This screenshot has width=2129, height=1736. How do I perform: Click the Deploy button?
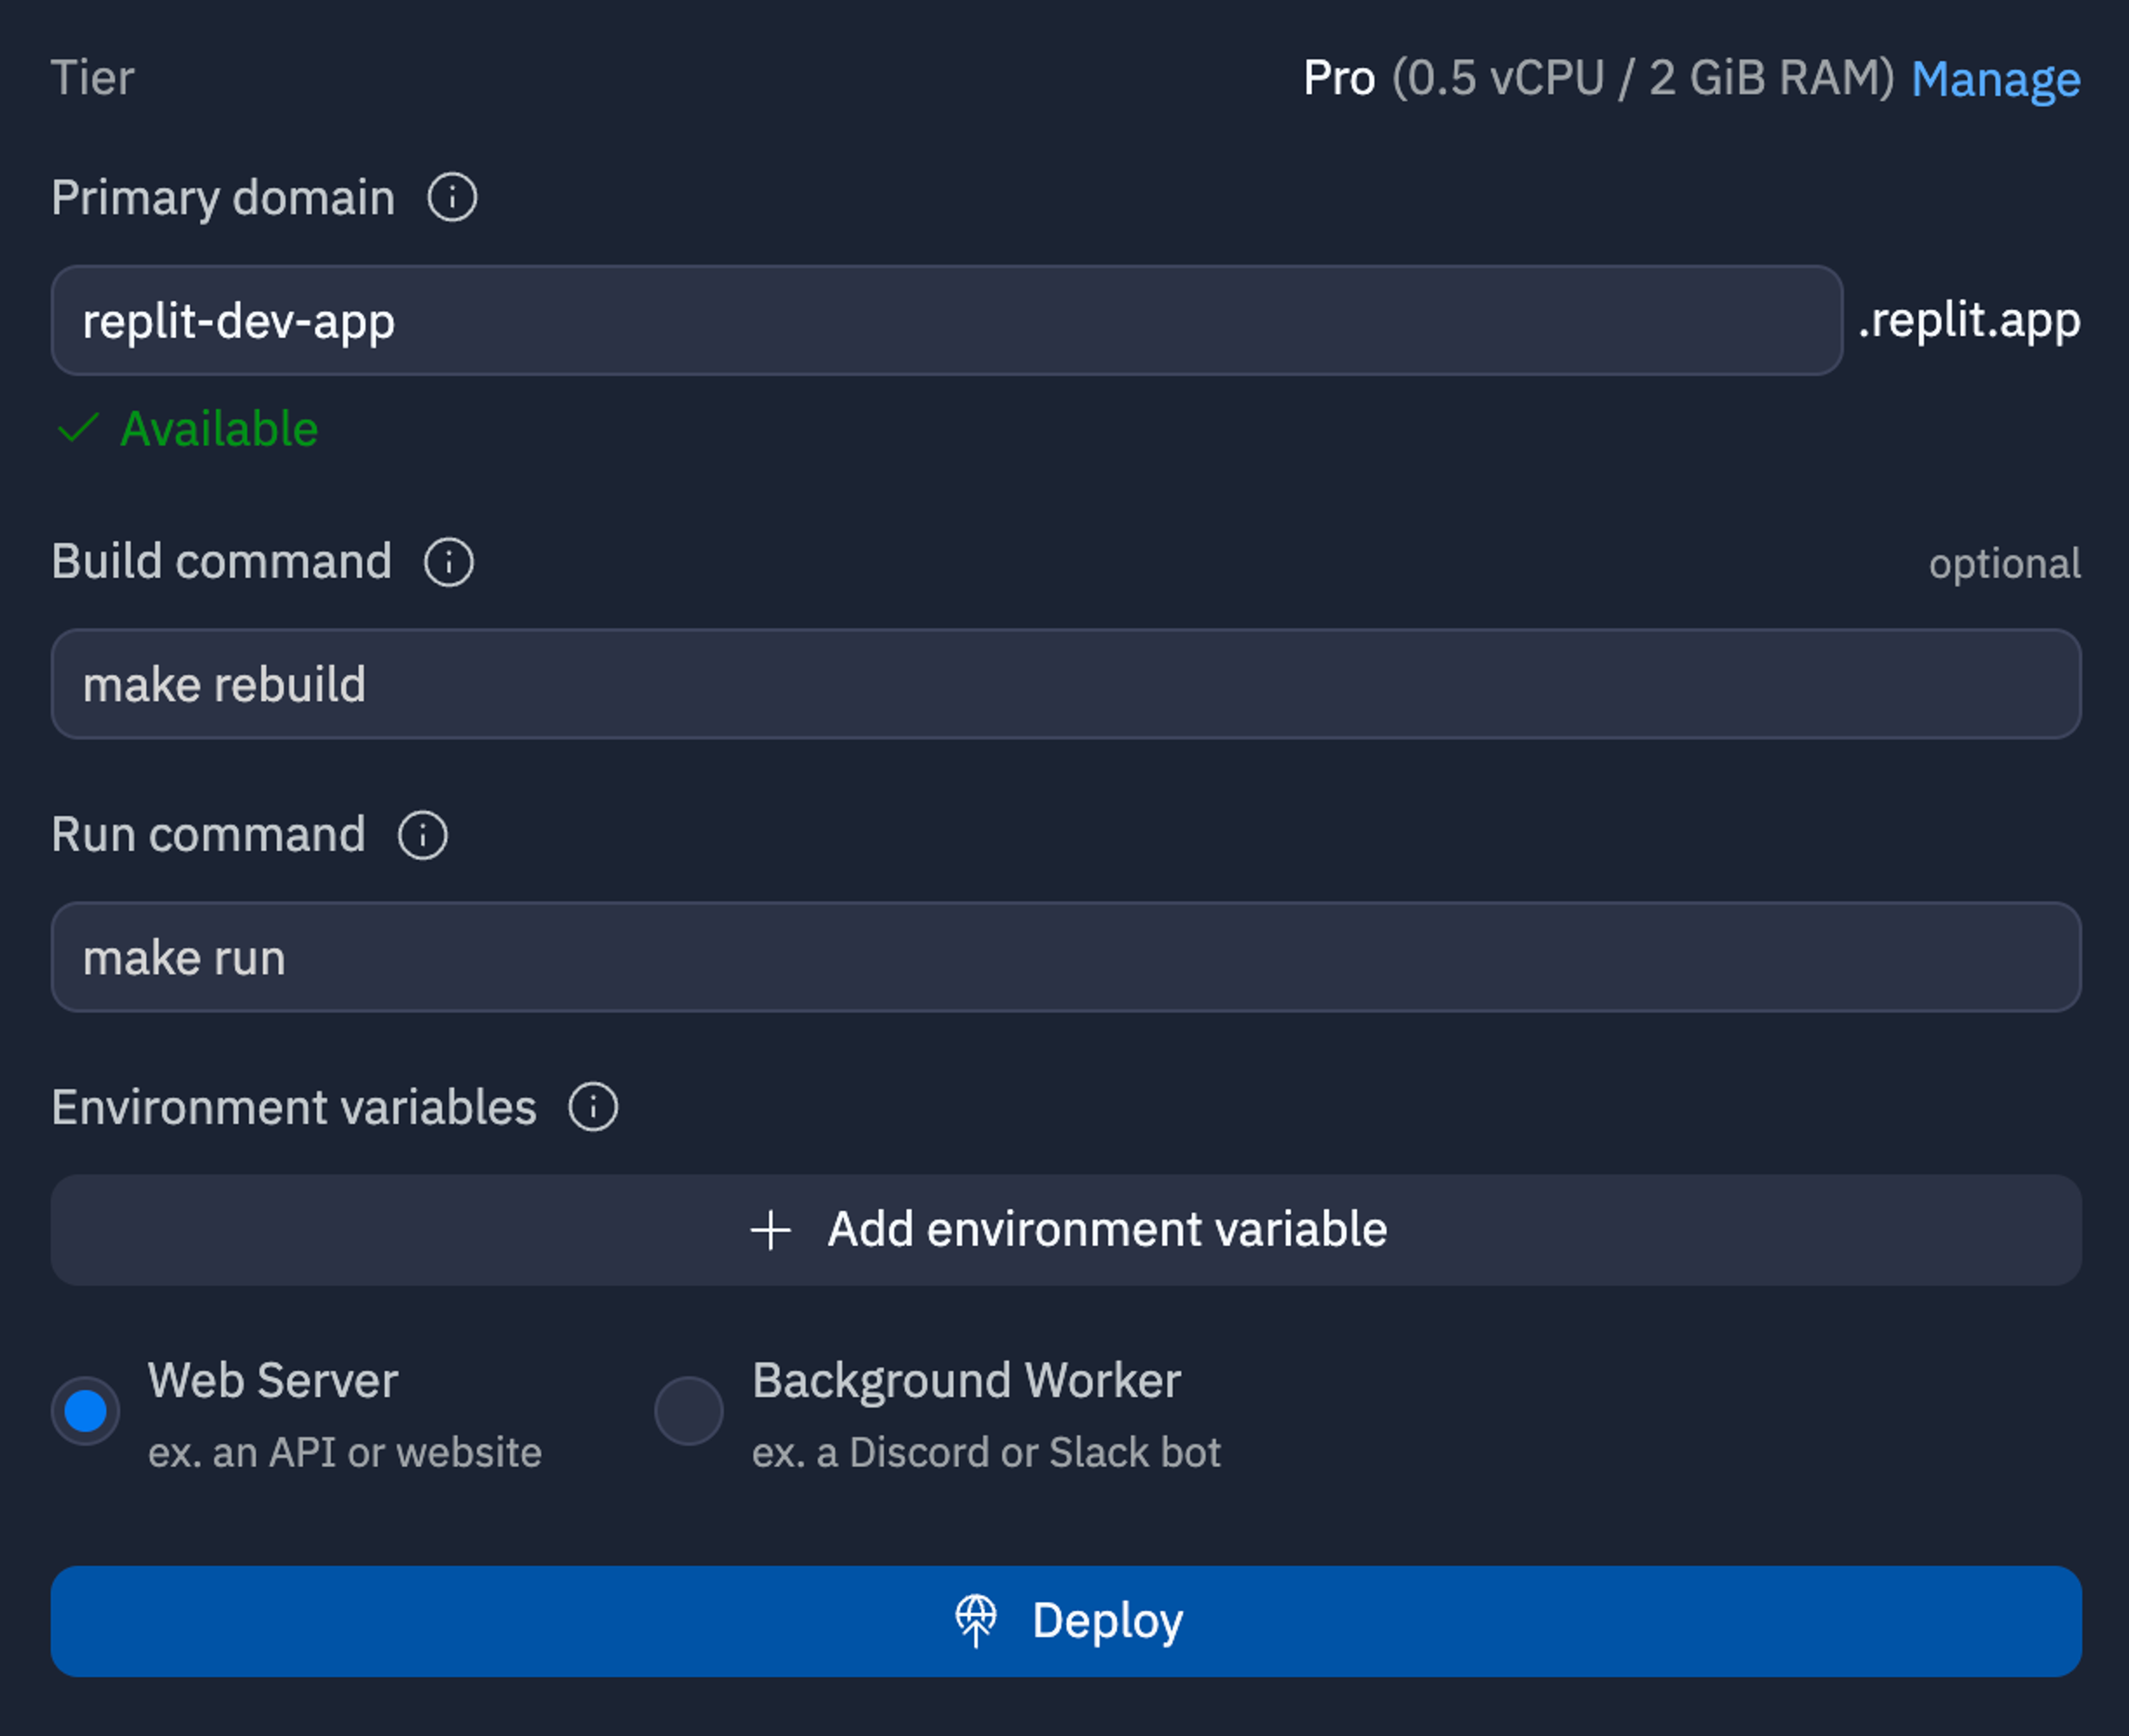[1066, 1621]
